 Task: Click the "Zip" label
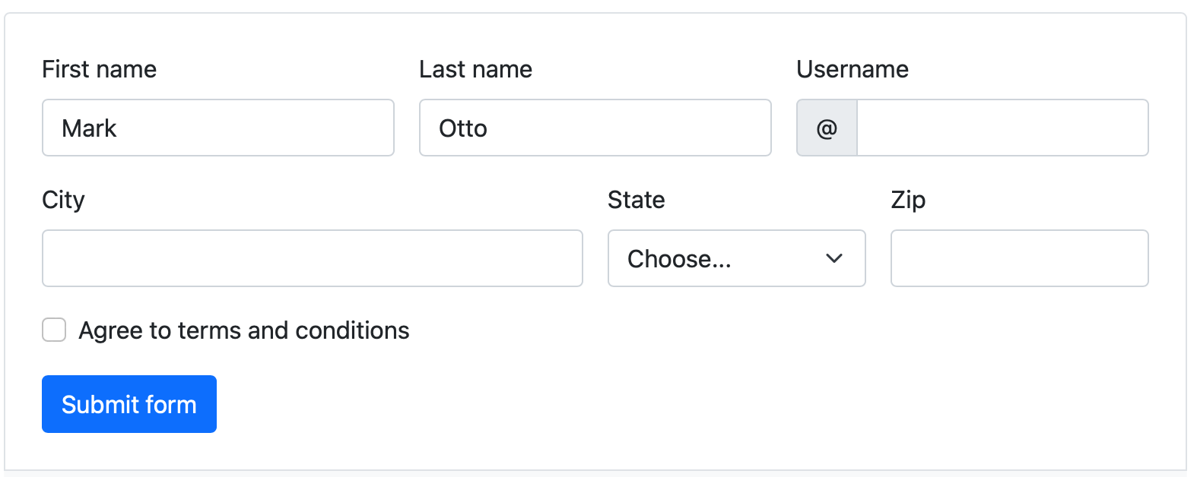[x=908, y=200]
